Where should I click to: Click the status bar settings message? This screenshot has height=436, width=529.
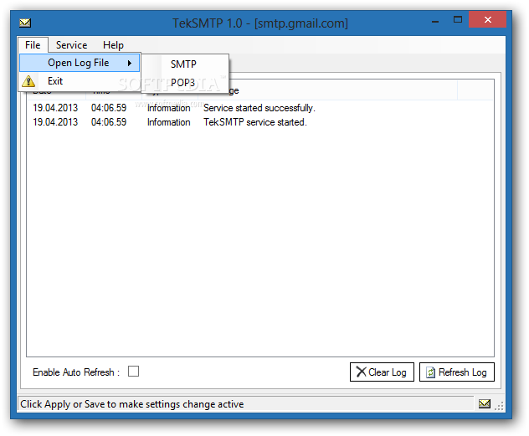132,404
